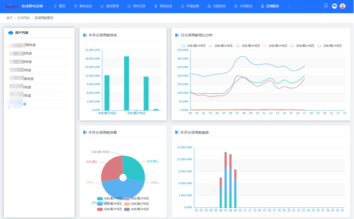Image resolution: width=354 pixels, height=219 pixels.
Task: Click the stacked bar for day 09
Action: point(235,189)
